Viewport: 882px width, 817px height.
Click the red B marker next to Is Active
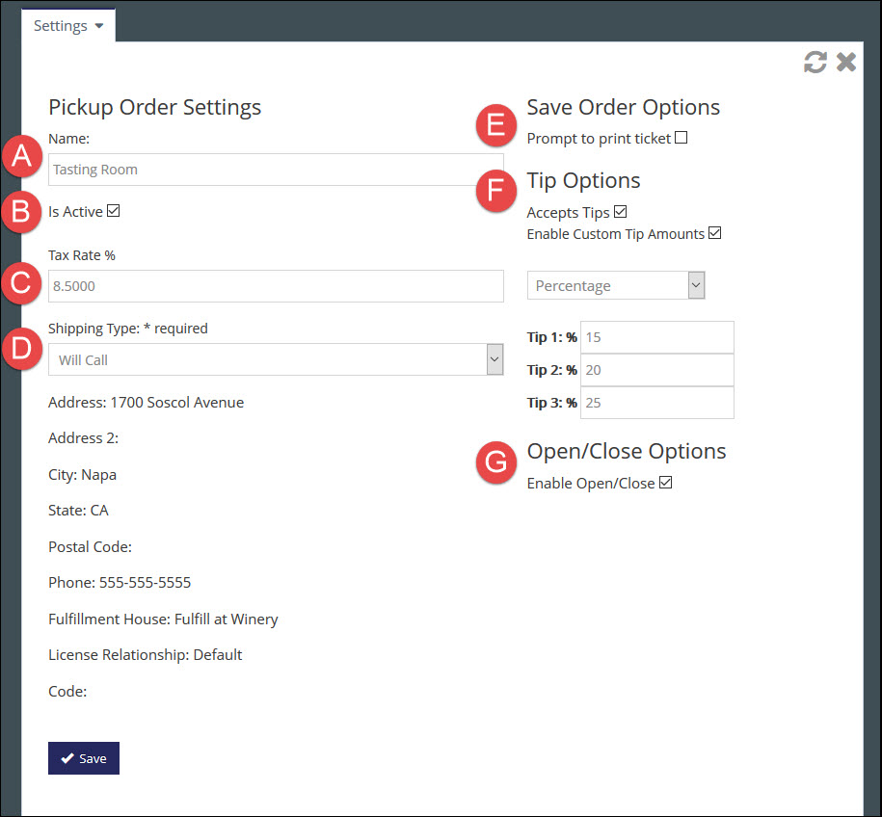pos(21,212)
